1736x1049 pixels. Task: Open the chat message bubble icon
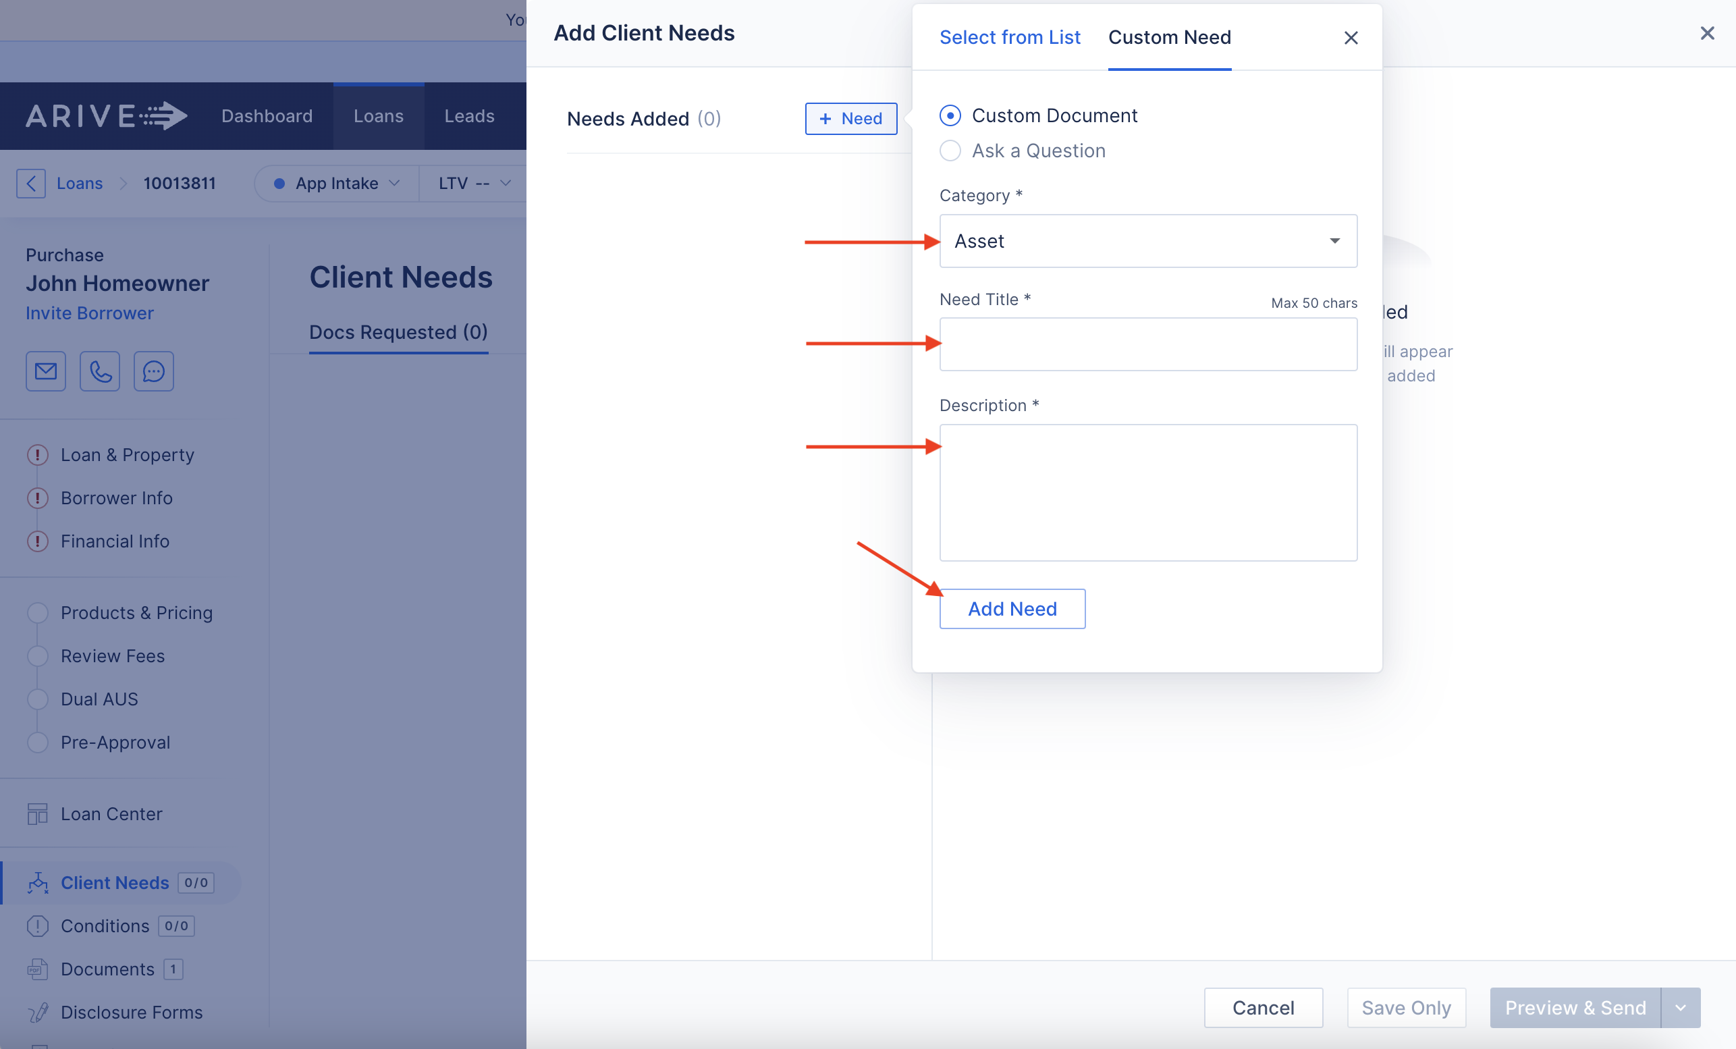(x=154, y=371)
